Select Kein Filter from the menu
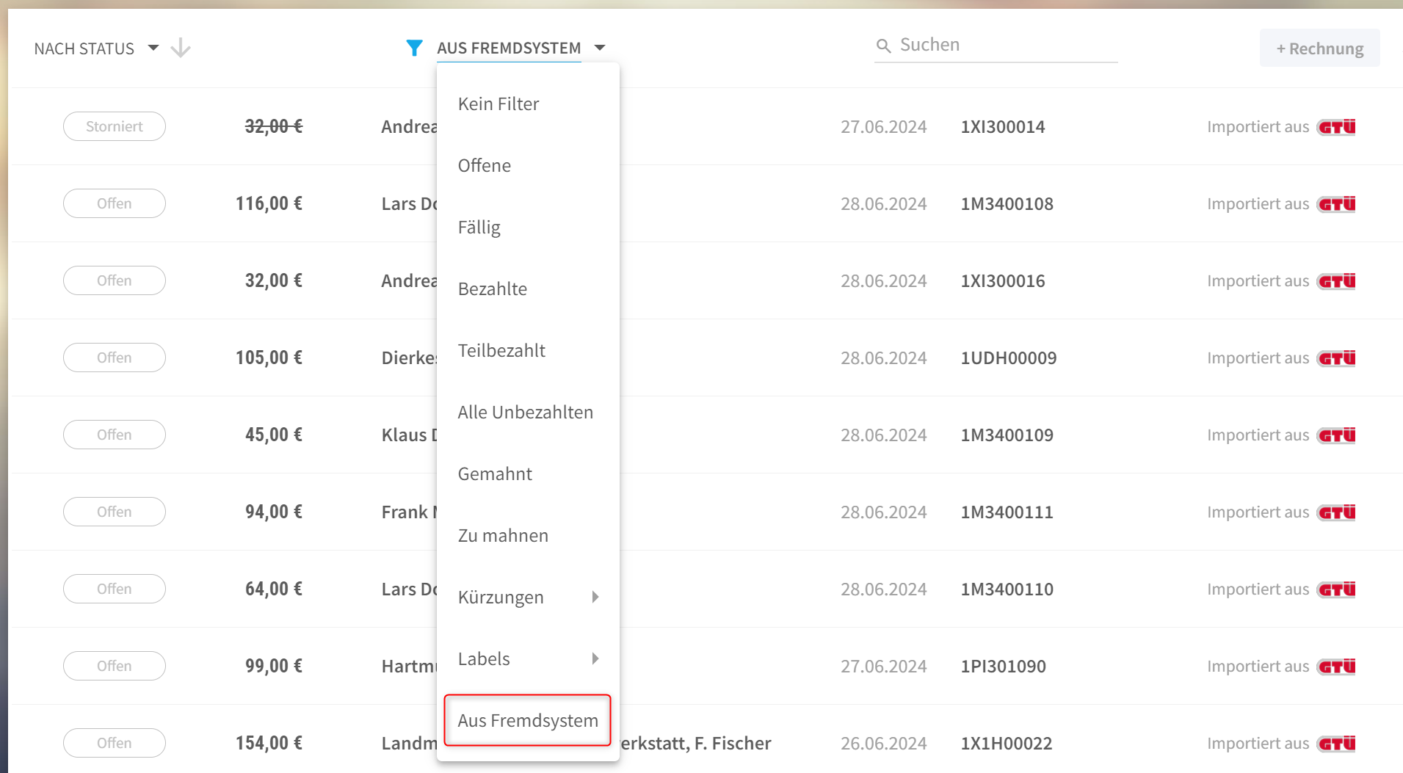The width and height of the screenshot is (1403, 773). click(x=528, y=104)
